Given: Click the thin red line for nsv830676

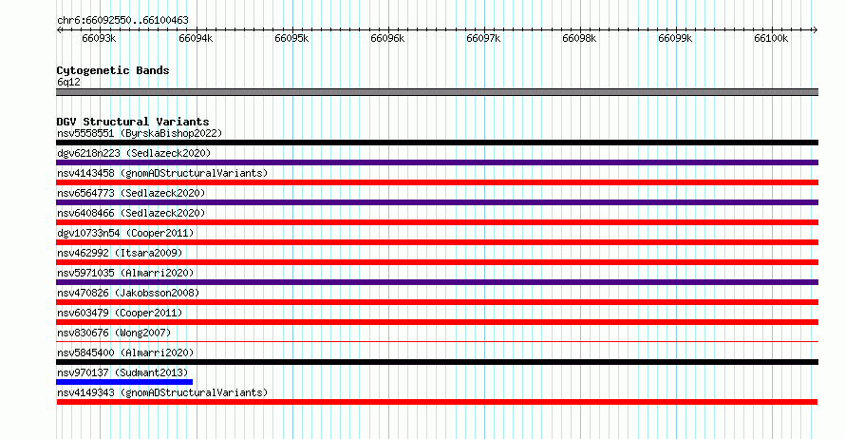Looking at the screenshot, I should (437, 342).
